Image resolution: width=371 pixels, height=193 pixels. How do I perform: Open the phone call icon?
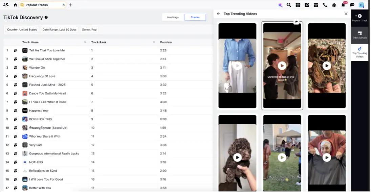coord(325,5)
